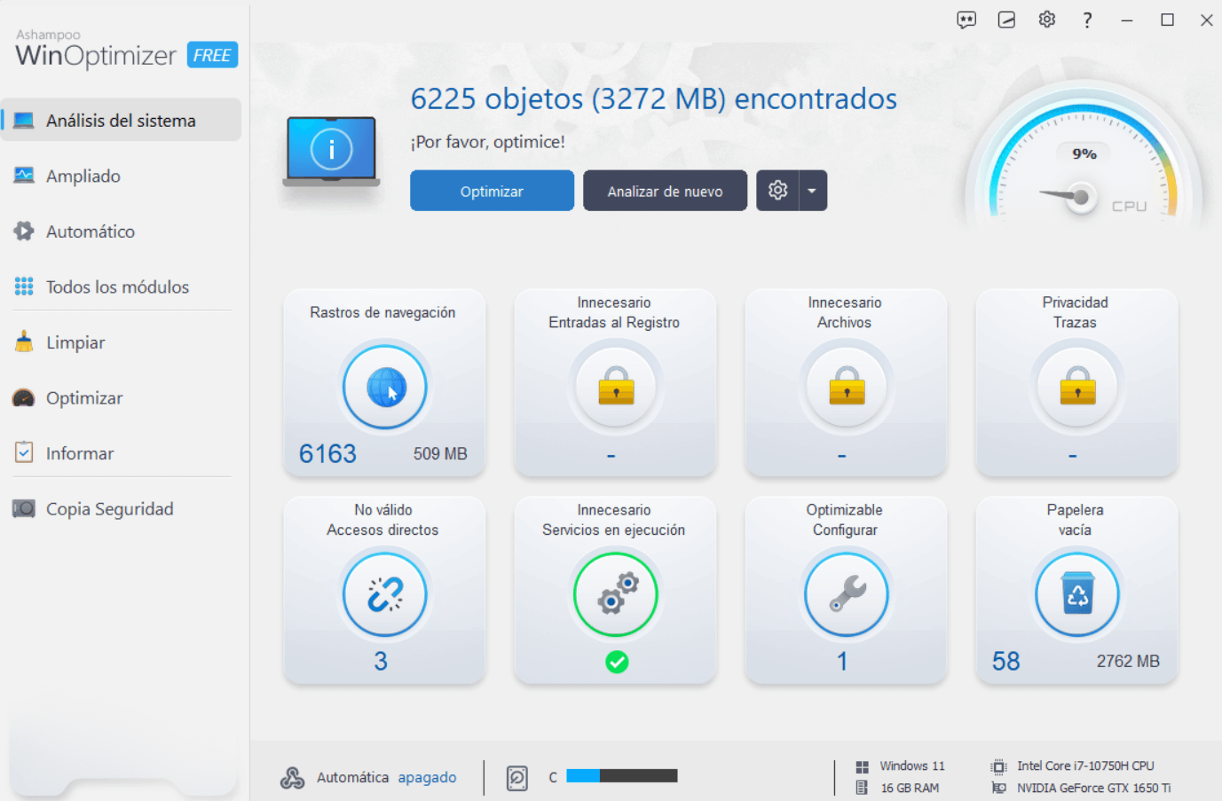Click the question mark help icon
This screenshot has height=801, width=1222.
coord(1087,20)
